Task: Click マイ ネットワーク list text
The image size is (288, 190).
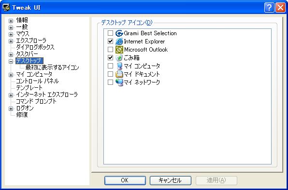Action: (142, 82)
